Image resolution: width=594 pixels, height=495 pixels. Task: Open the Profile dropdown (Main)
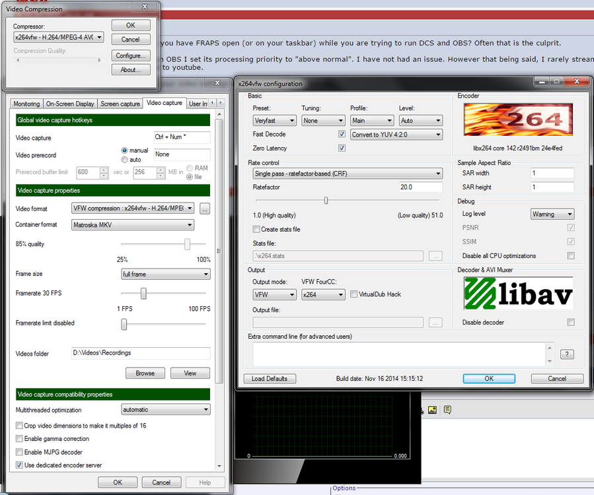(x=372, y=120)
